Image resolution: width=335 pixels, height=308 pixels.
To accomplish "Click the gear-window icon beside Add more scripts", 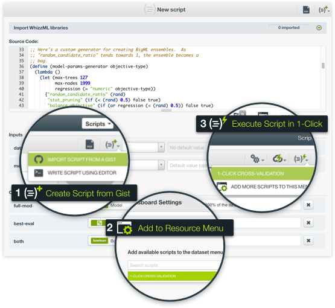I will pos(222,187).
